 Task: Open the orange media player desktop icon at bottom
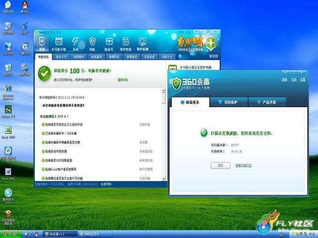point(8,217)
